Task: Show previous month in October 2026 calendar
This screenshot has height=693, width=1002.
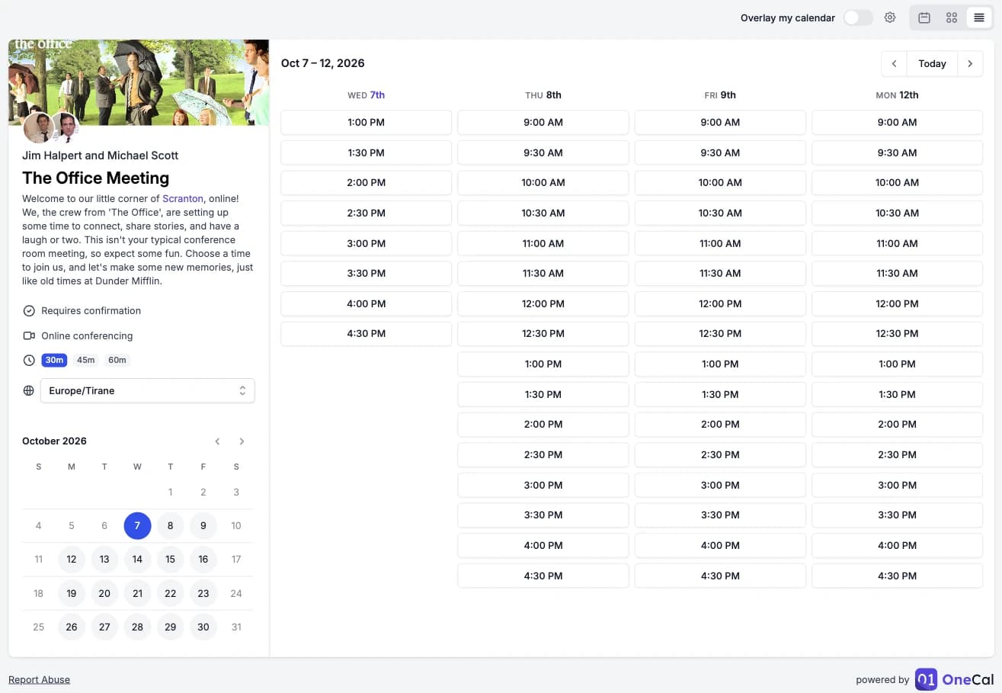Action: [218, 441]
